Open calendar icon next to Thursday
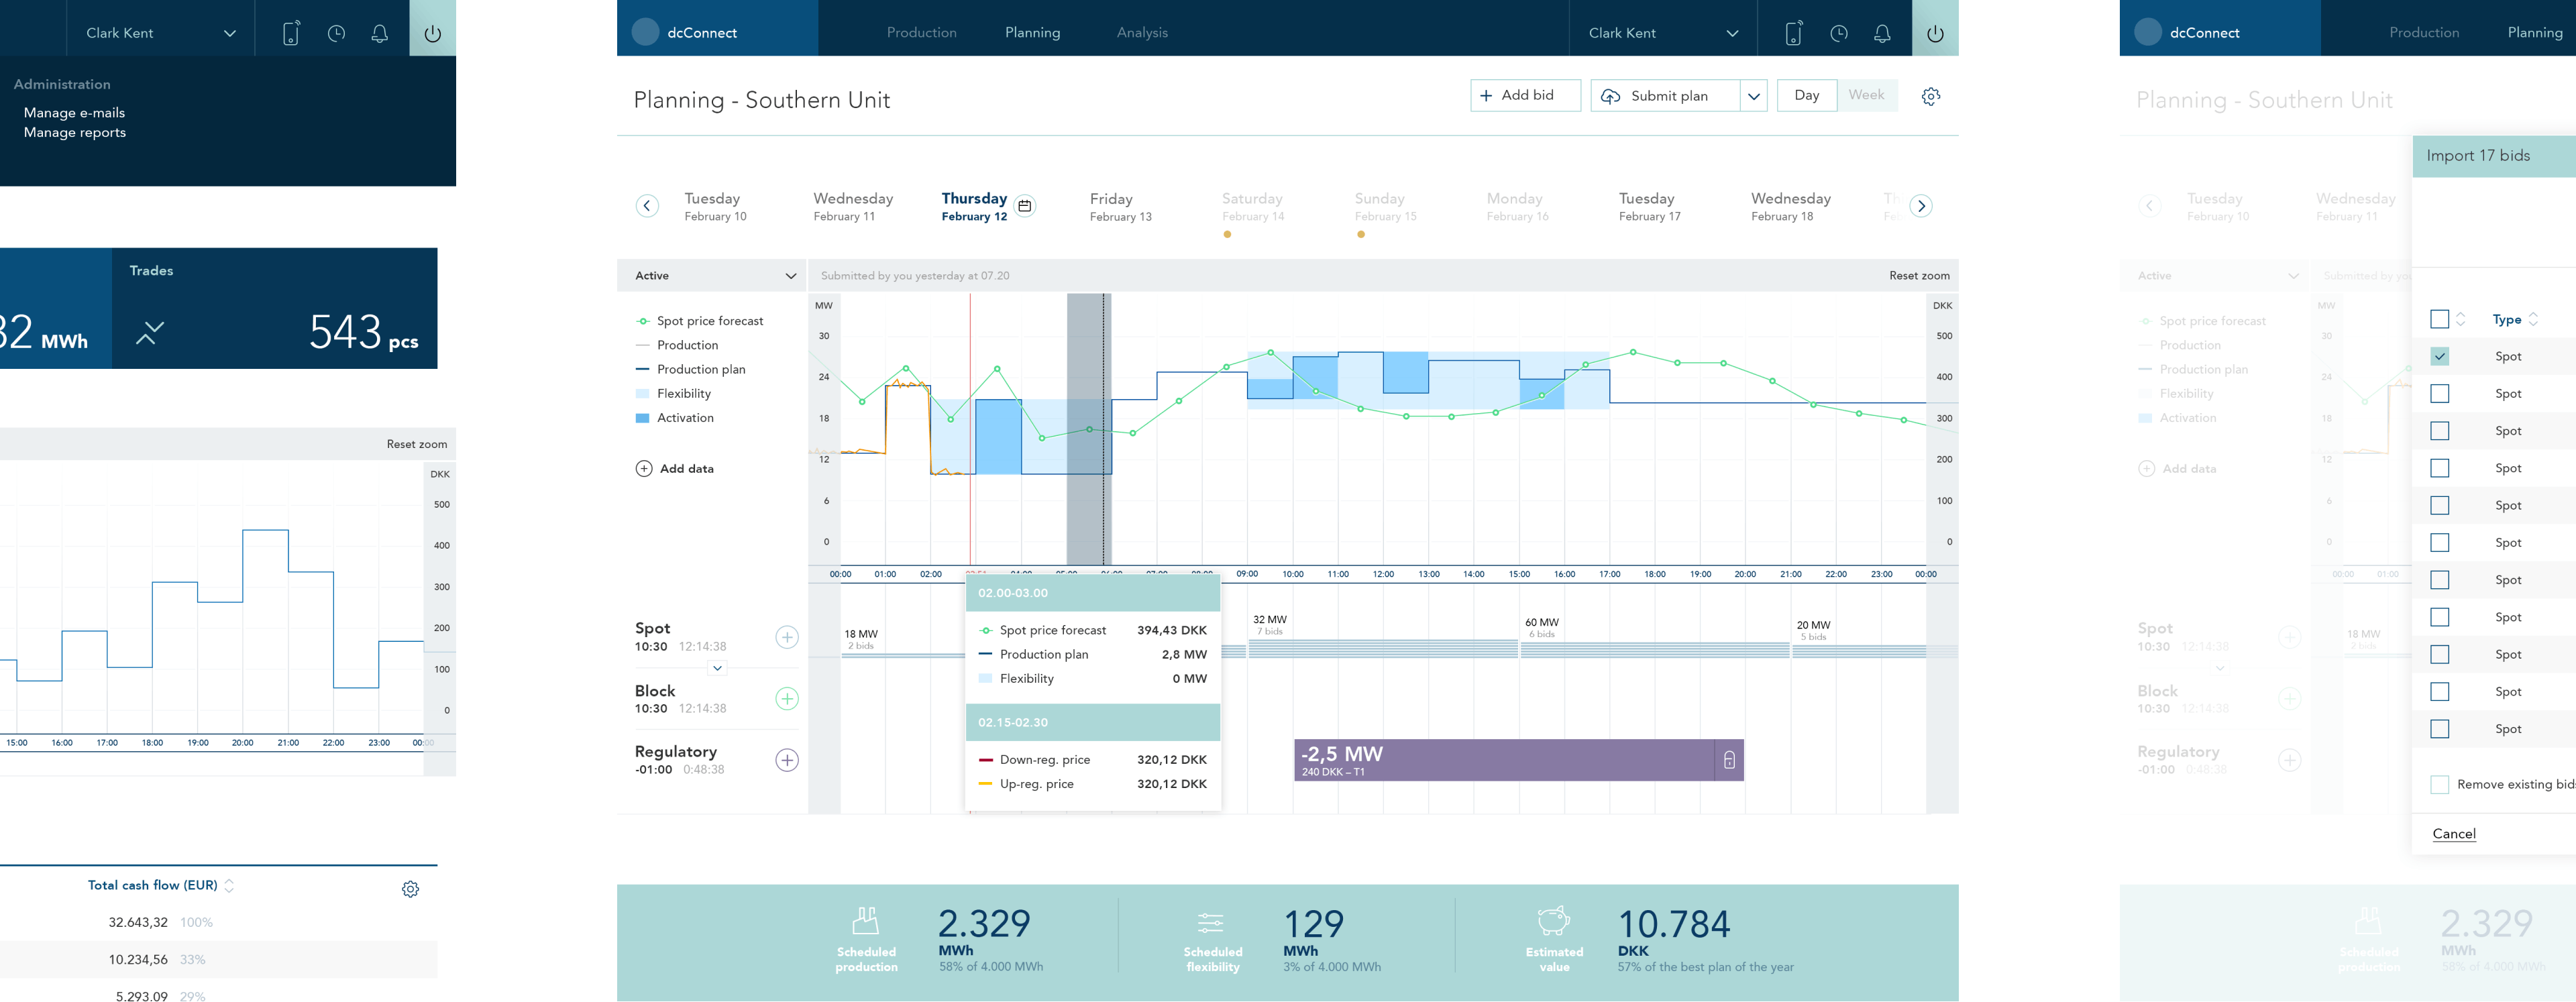The width and height of the screenshot is (2576, 1002). click(1024, 206)
